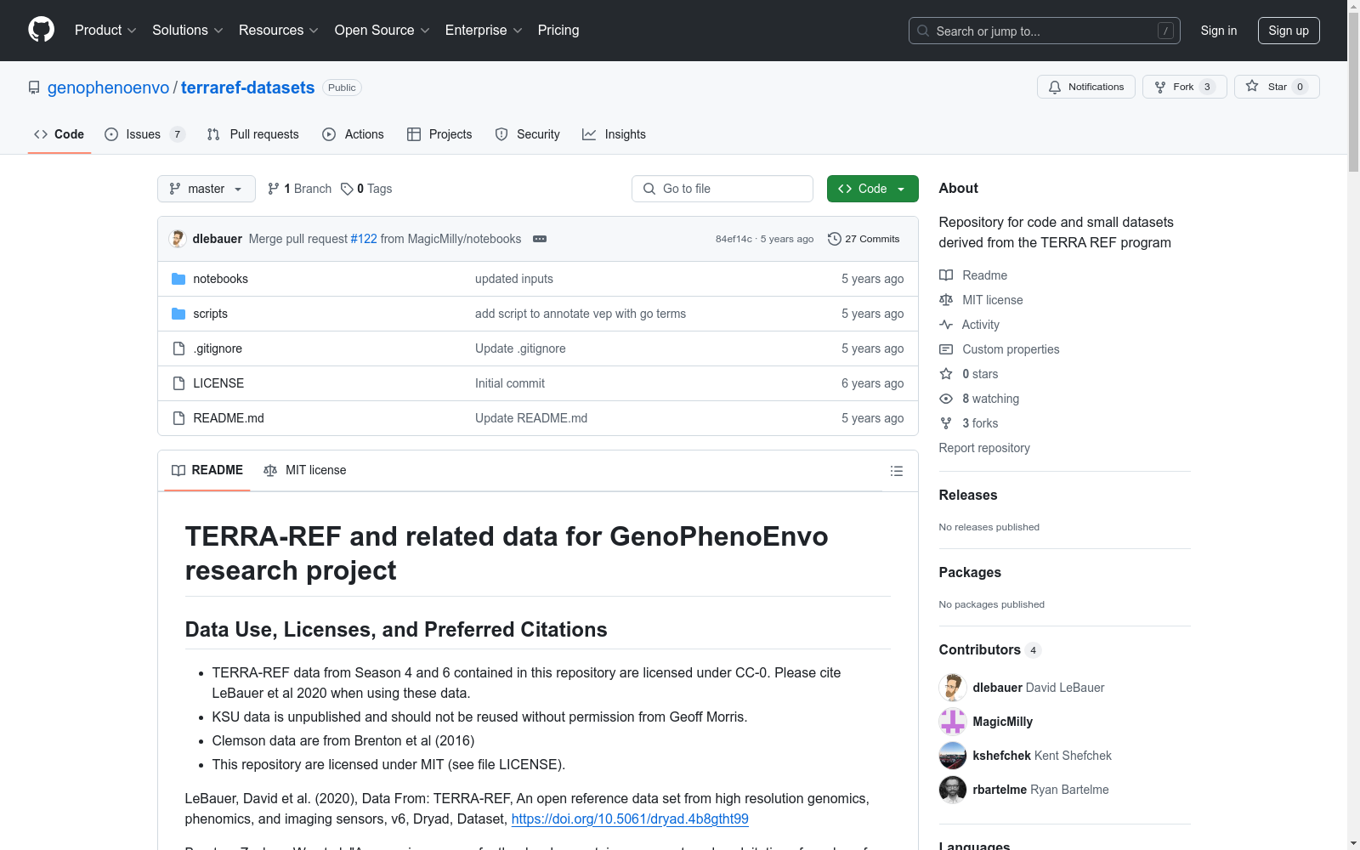Click dlebauer's avatar in commit bar
The height and width of the screenshot is (850, 1360).
click(x=178, y=239)
